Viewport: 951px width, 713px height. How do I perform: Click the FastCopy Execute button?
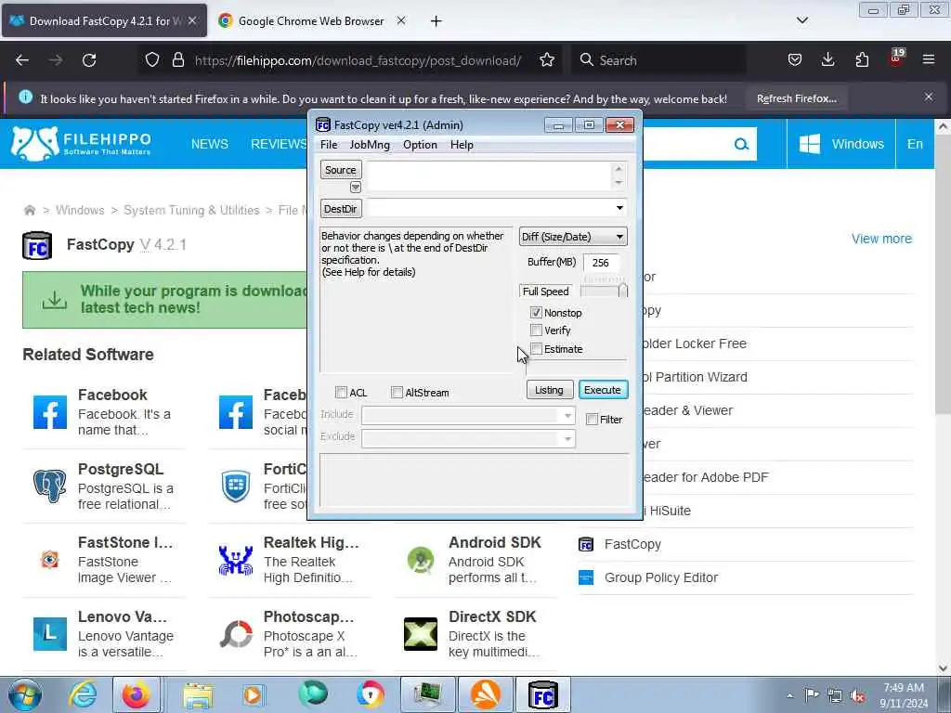tap(603, 390)
